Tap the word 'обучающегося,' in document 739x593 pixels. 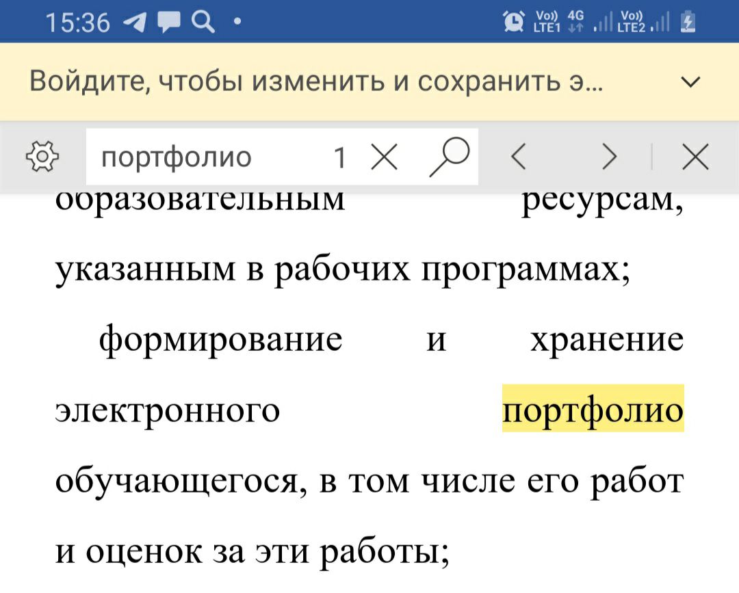(x=181, y=482)
